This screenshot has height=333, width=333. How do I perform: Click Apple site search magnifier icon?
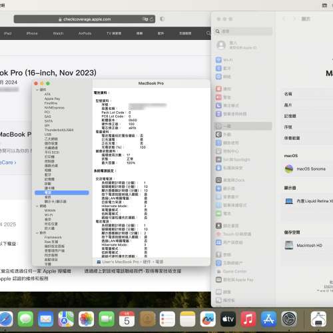[208, 33]
